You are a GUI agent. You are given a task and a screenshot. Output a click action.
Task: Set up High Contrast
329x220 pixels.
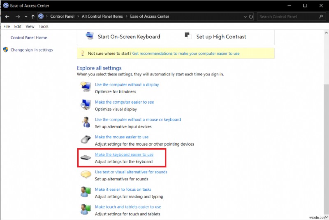tap(221, 37)
